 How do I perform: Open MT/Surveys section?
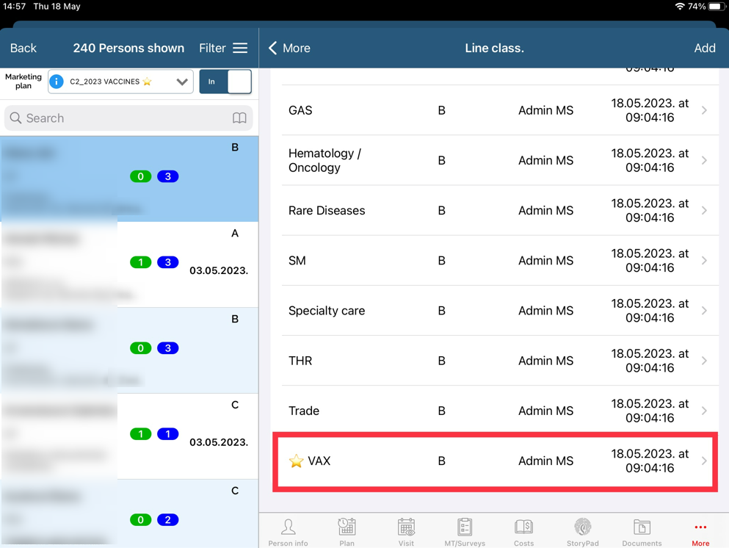tap(465, 531)
